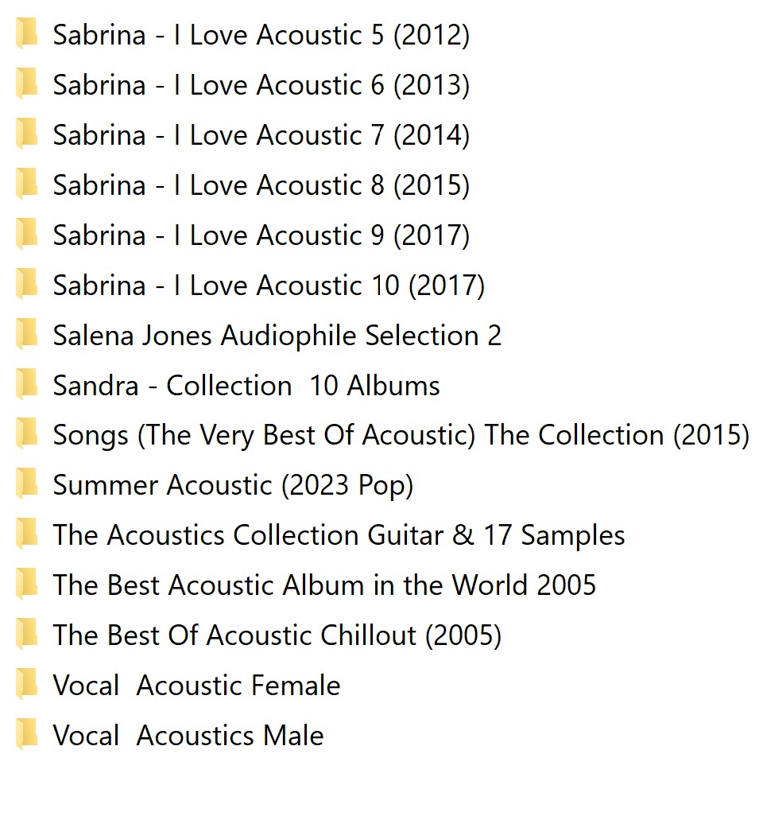This screenshot has height=816, width=763.
Task: Click Summer Acoustic folder icon
Action: pyautogui.click(x=26, y=484)
